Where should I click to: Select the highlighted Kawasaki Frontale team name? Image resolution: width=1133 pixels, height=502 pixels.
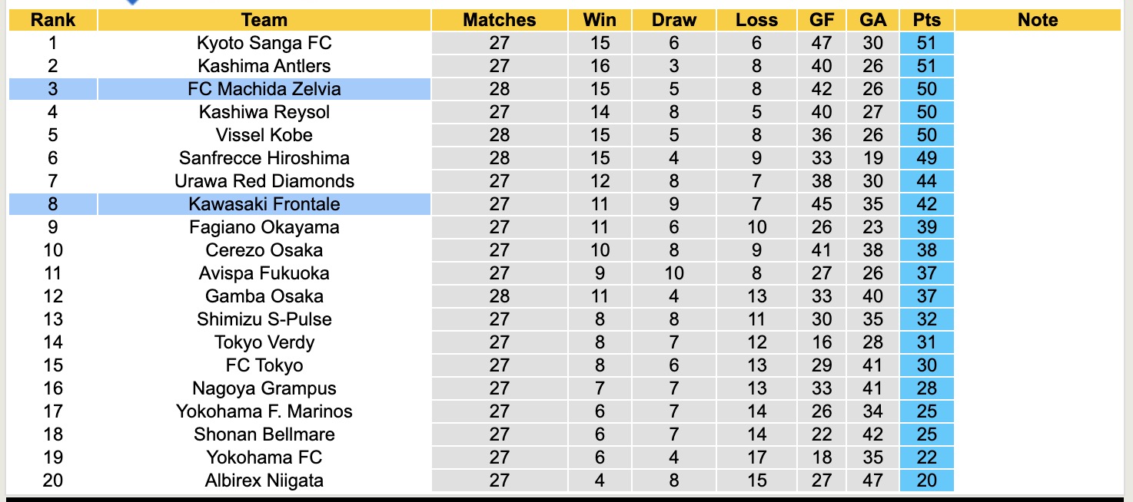264,204
